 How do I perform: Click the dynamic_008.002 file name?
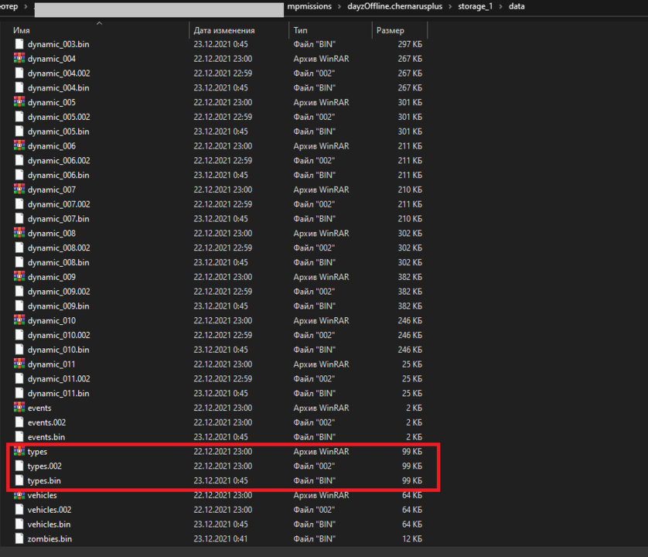click(x=59, y=248)
